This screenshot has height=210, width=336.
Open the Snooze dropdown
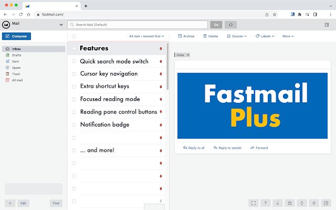[x=237, y=36]
